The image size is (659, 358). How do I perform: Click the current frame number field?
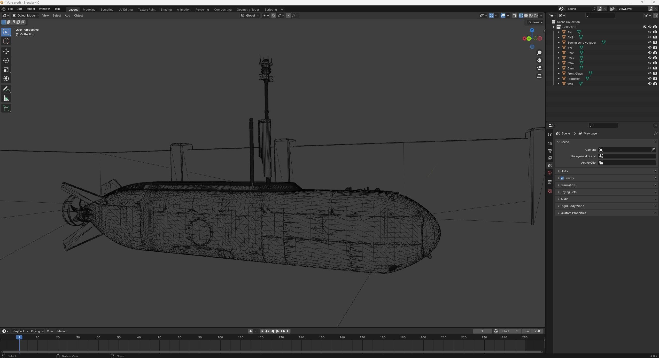click(482, 331)
